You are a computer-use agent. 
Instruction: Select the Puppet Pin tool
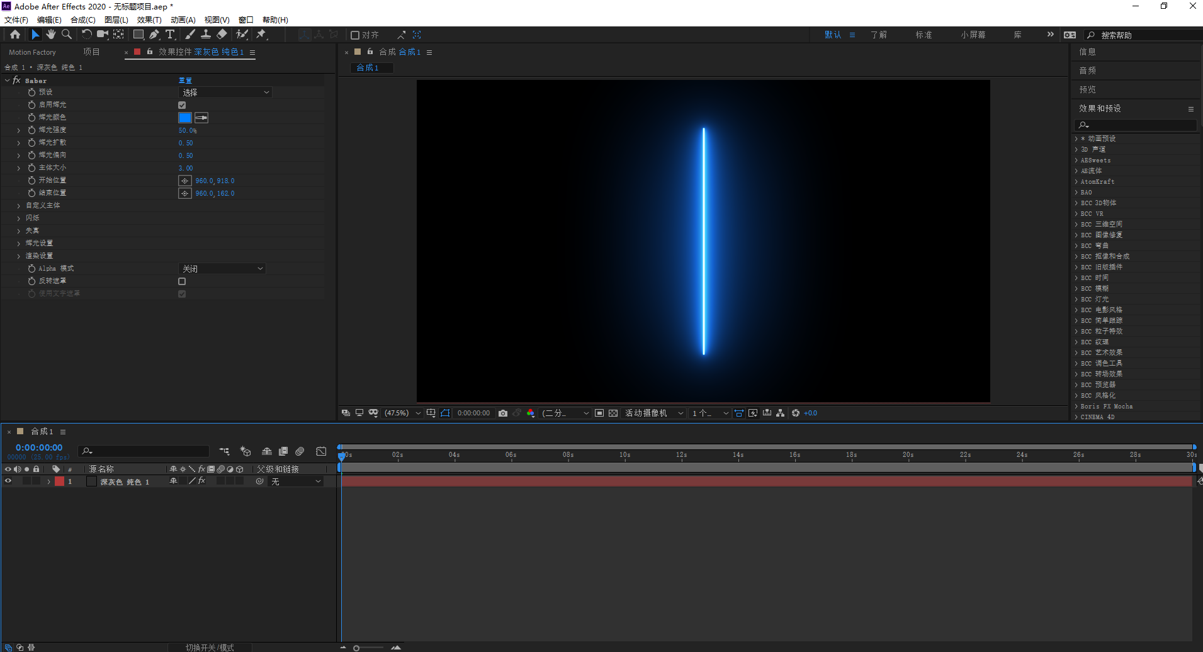click(261, 35)
